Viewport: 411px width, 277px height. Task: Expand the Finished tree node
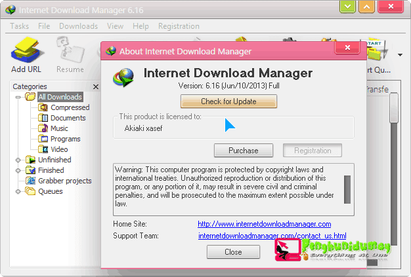tap(18, 171)
